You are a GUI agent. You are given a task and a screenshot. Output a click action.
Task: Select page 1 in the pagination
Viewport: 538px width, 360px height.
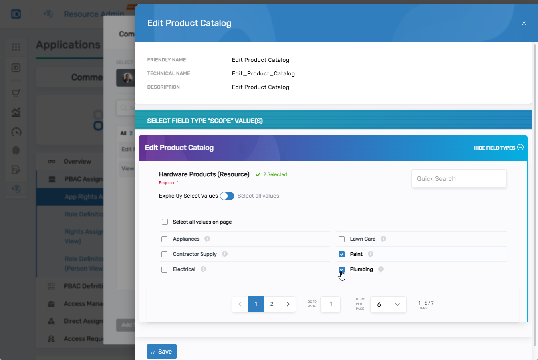coord(256,304)
